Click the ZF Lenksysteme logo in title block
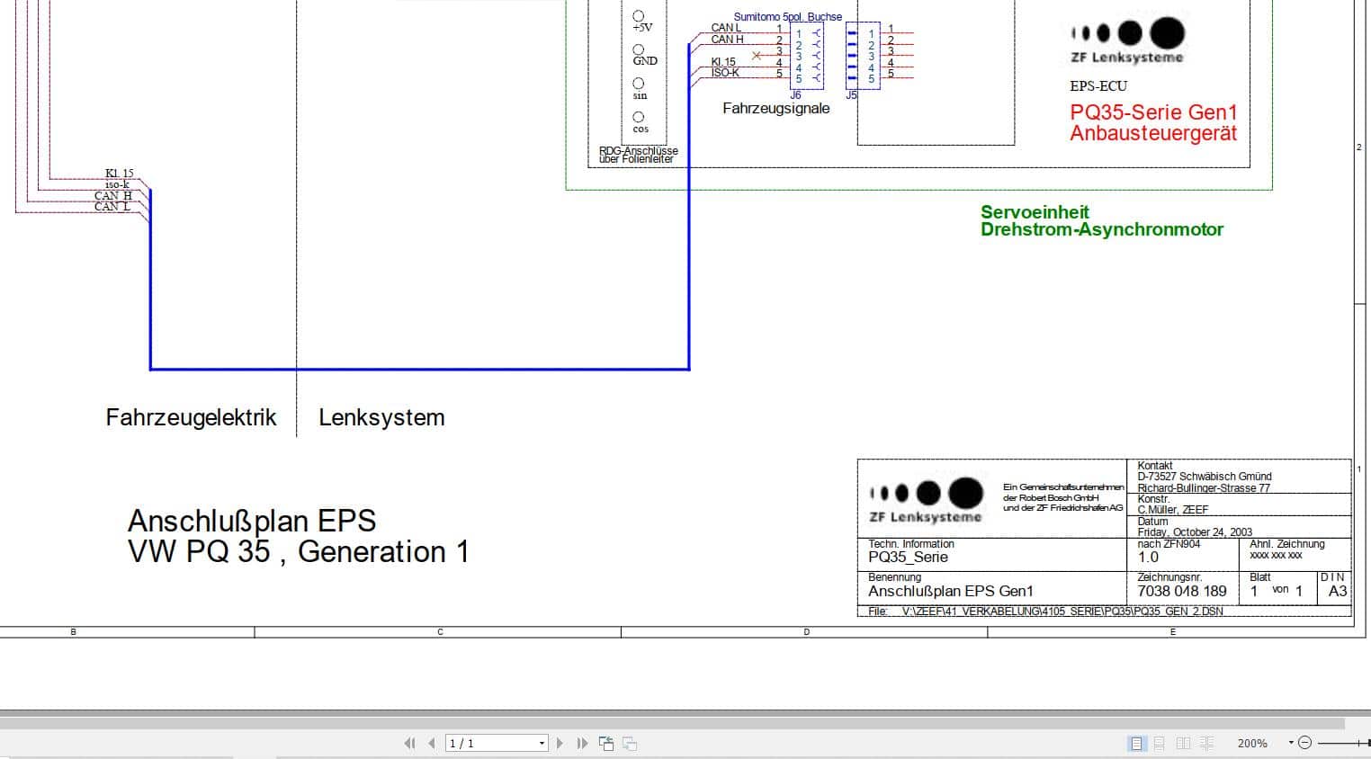 point(927,501)
